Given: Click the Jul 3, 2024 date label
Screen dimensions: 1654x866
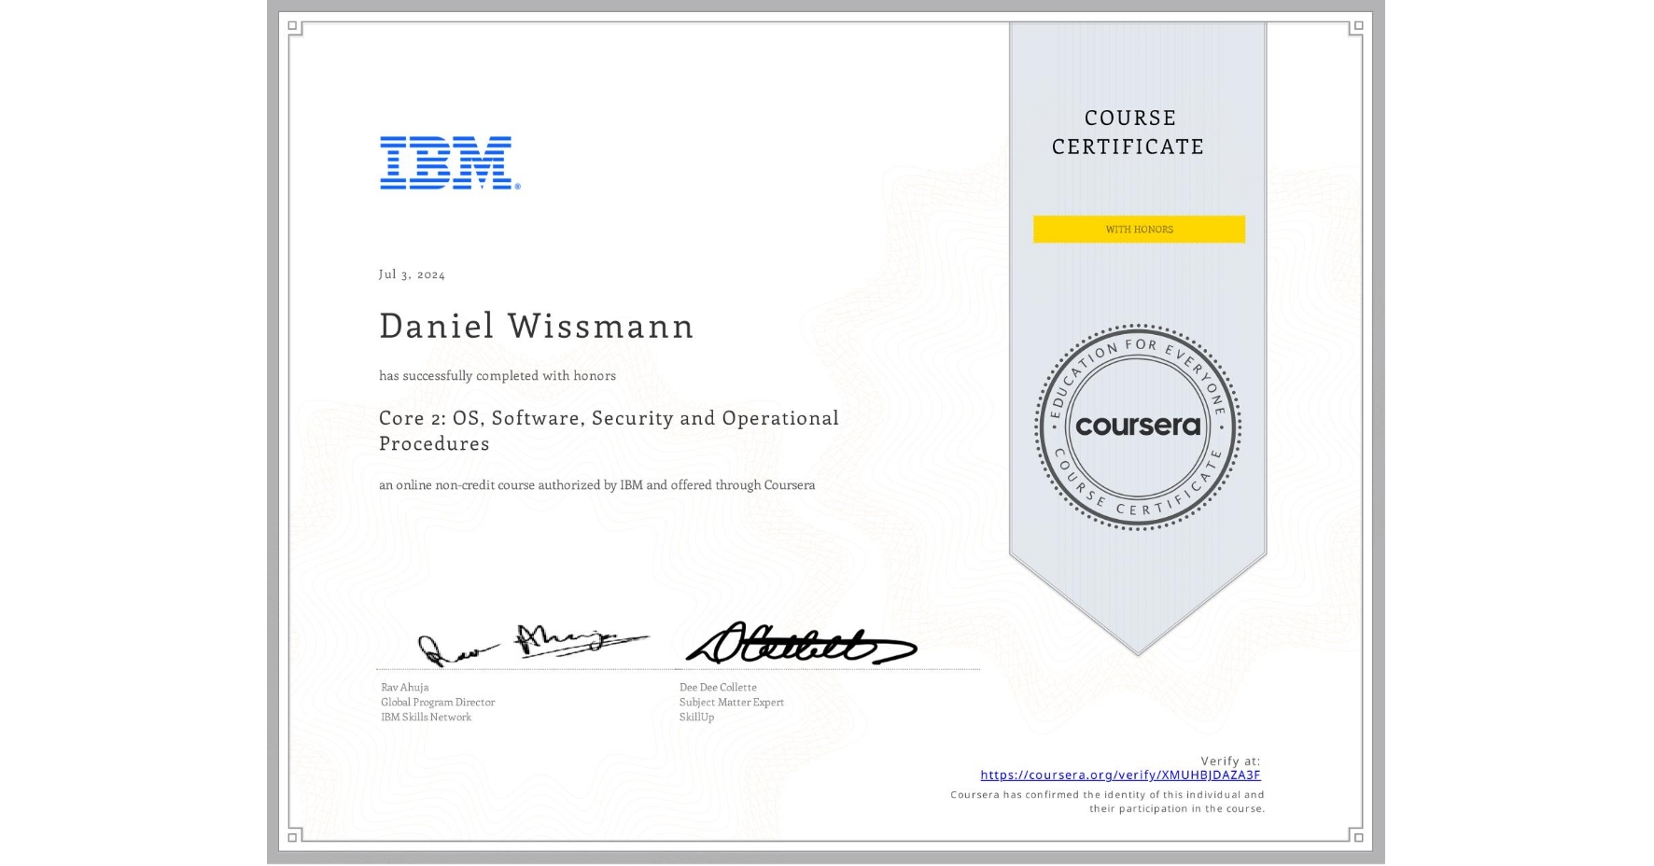Looking at the screenshot, I should tap(411, 273).
